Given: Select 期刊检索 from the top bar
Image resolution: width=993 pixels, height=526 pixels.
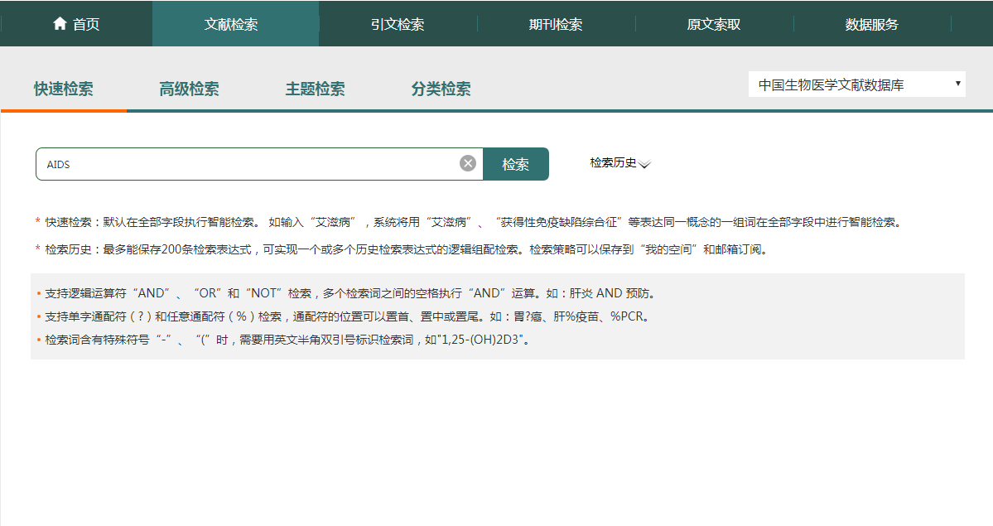Looking at the screenshot, I should coord(556,24).
